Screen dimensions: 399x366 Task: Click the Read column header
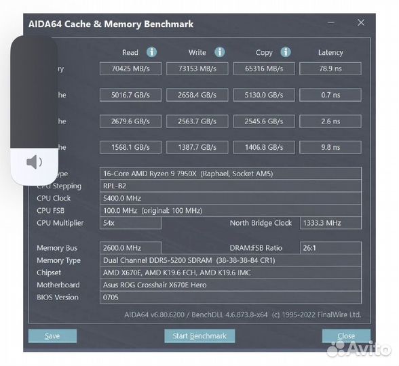pyautogui.click(x=130, y=52)
